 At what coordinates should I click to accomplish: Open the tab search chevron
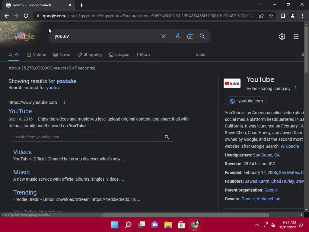point(260,4)
